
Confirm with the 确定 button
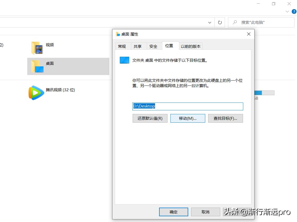click(x=174, y=212)
